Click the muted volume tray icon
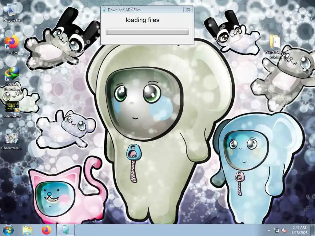The height and width of the screenshot is (236, 315). [284, 230]
